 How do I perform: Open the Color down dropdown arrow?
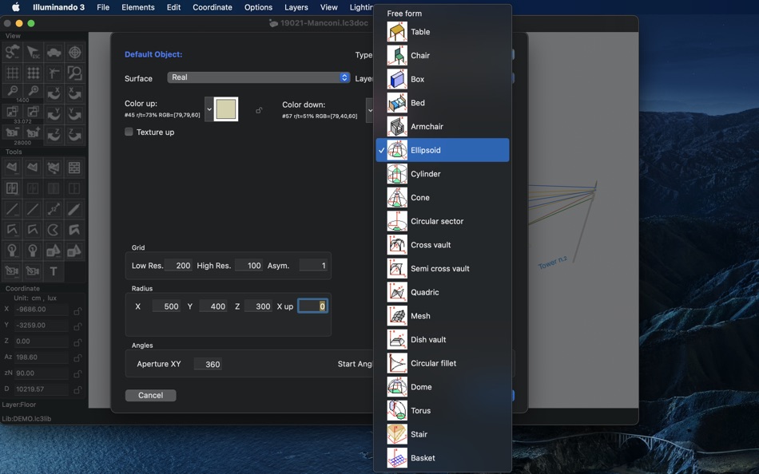370,110
